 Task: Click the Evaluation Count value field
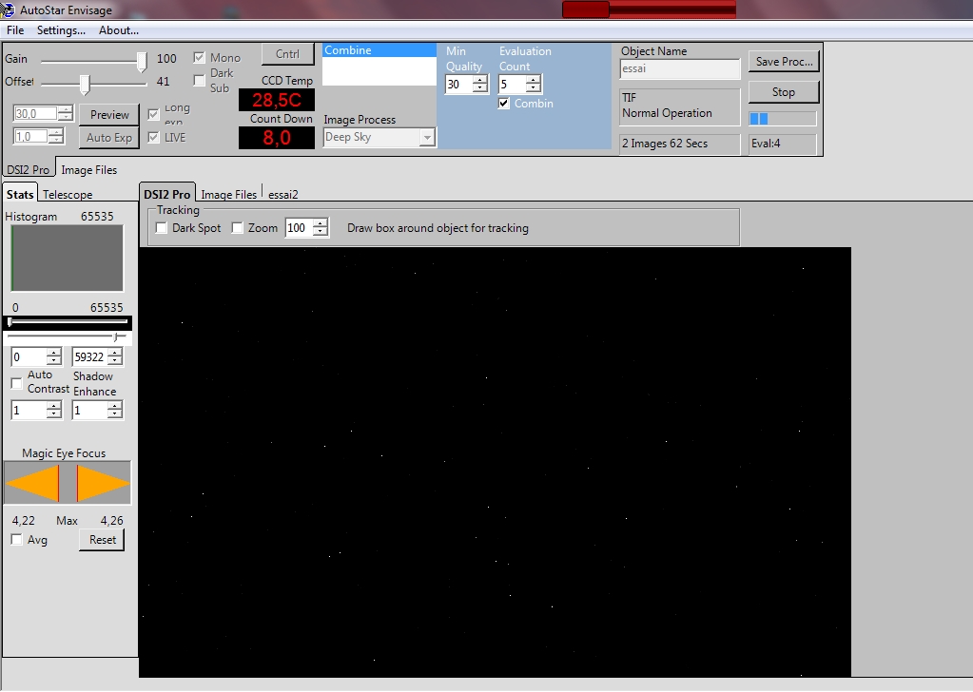pyautogui.click(x=512, y=85)
